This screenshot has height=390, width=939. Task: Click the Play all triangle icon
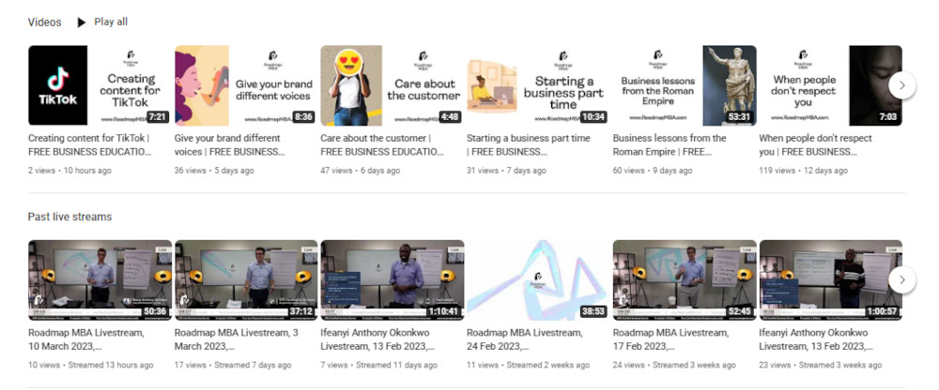(x=82, y=22)
